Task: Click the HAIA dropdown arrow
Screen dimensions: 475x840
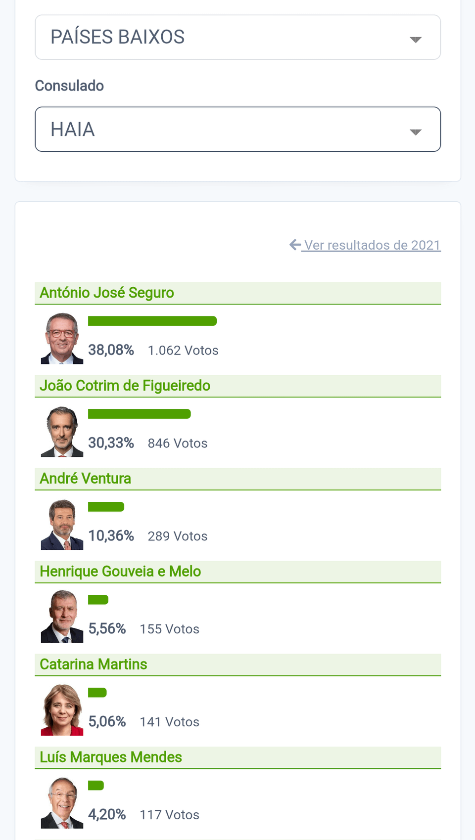Action: [416, 132]
